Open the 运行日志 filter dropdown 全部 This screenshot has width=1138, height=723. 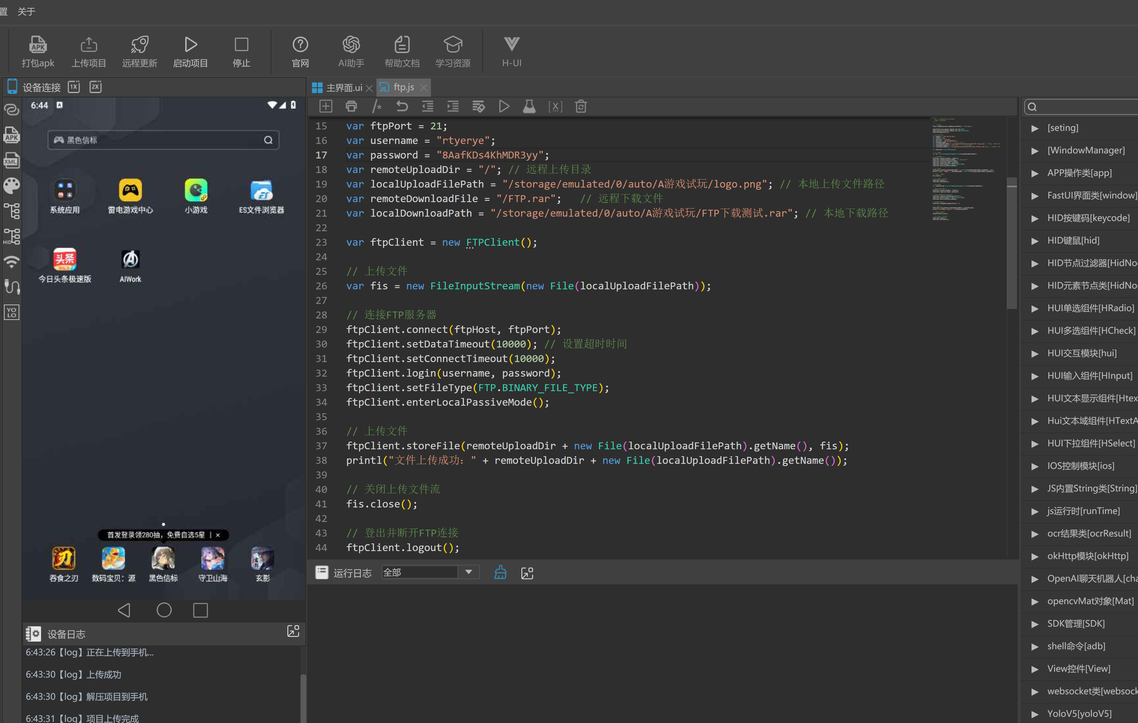[431, 572]
